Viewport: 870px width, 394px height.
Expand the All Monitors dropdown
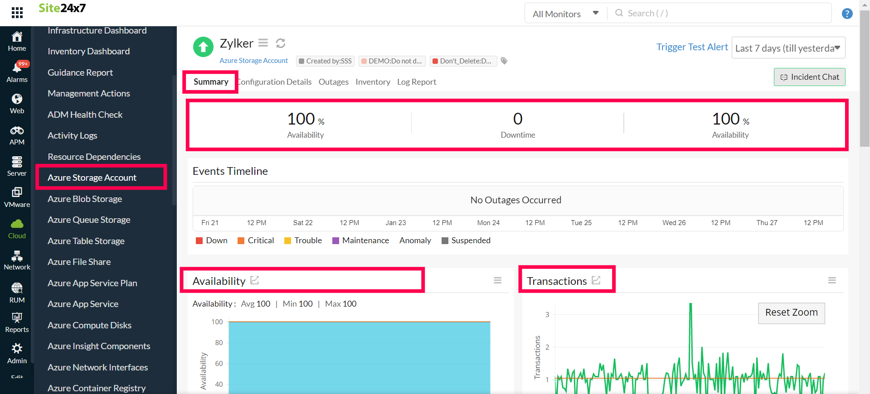tap(565, 14)
